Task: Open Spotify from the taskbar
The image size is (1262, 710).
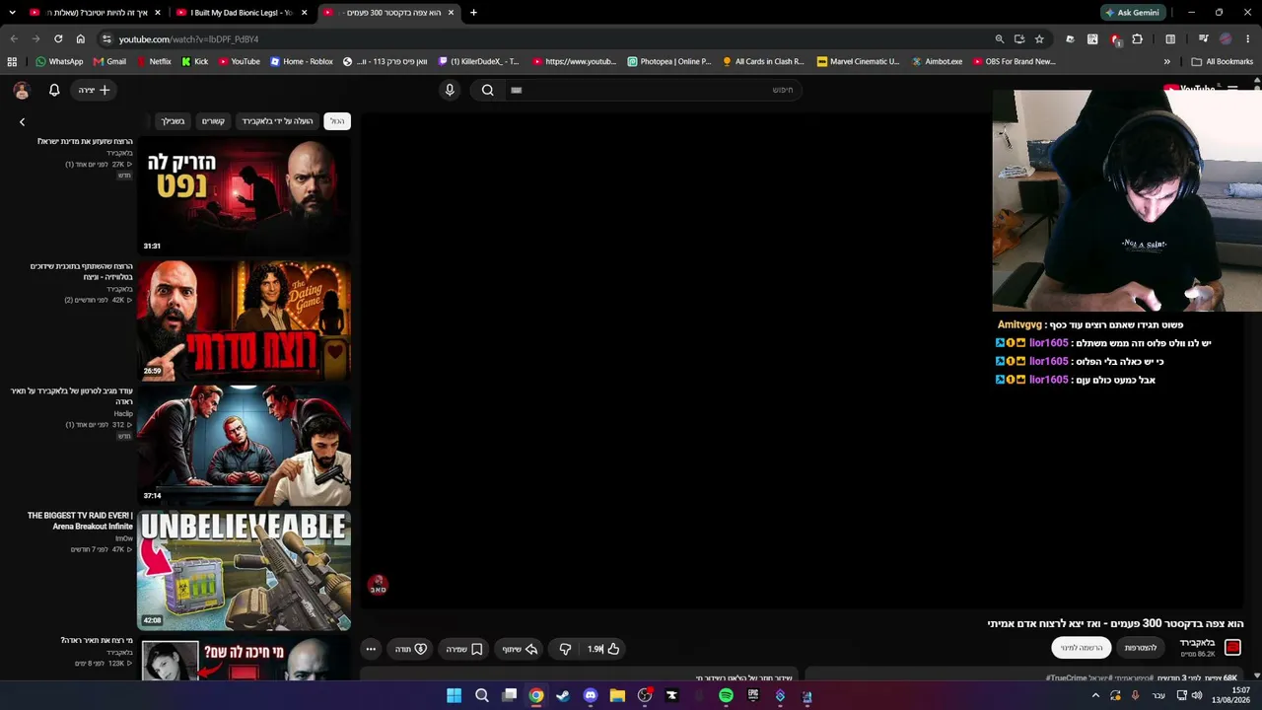Action: (x=726, y=695)
